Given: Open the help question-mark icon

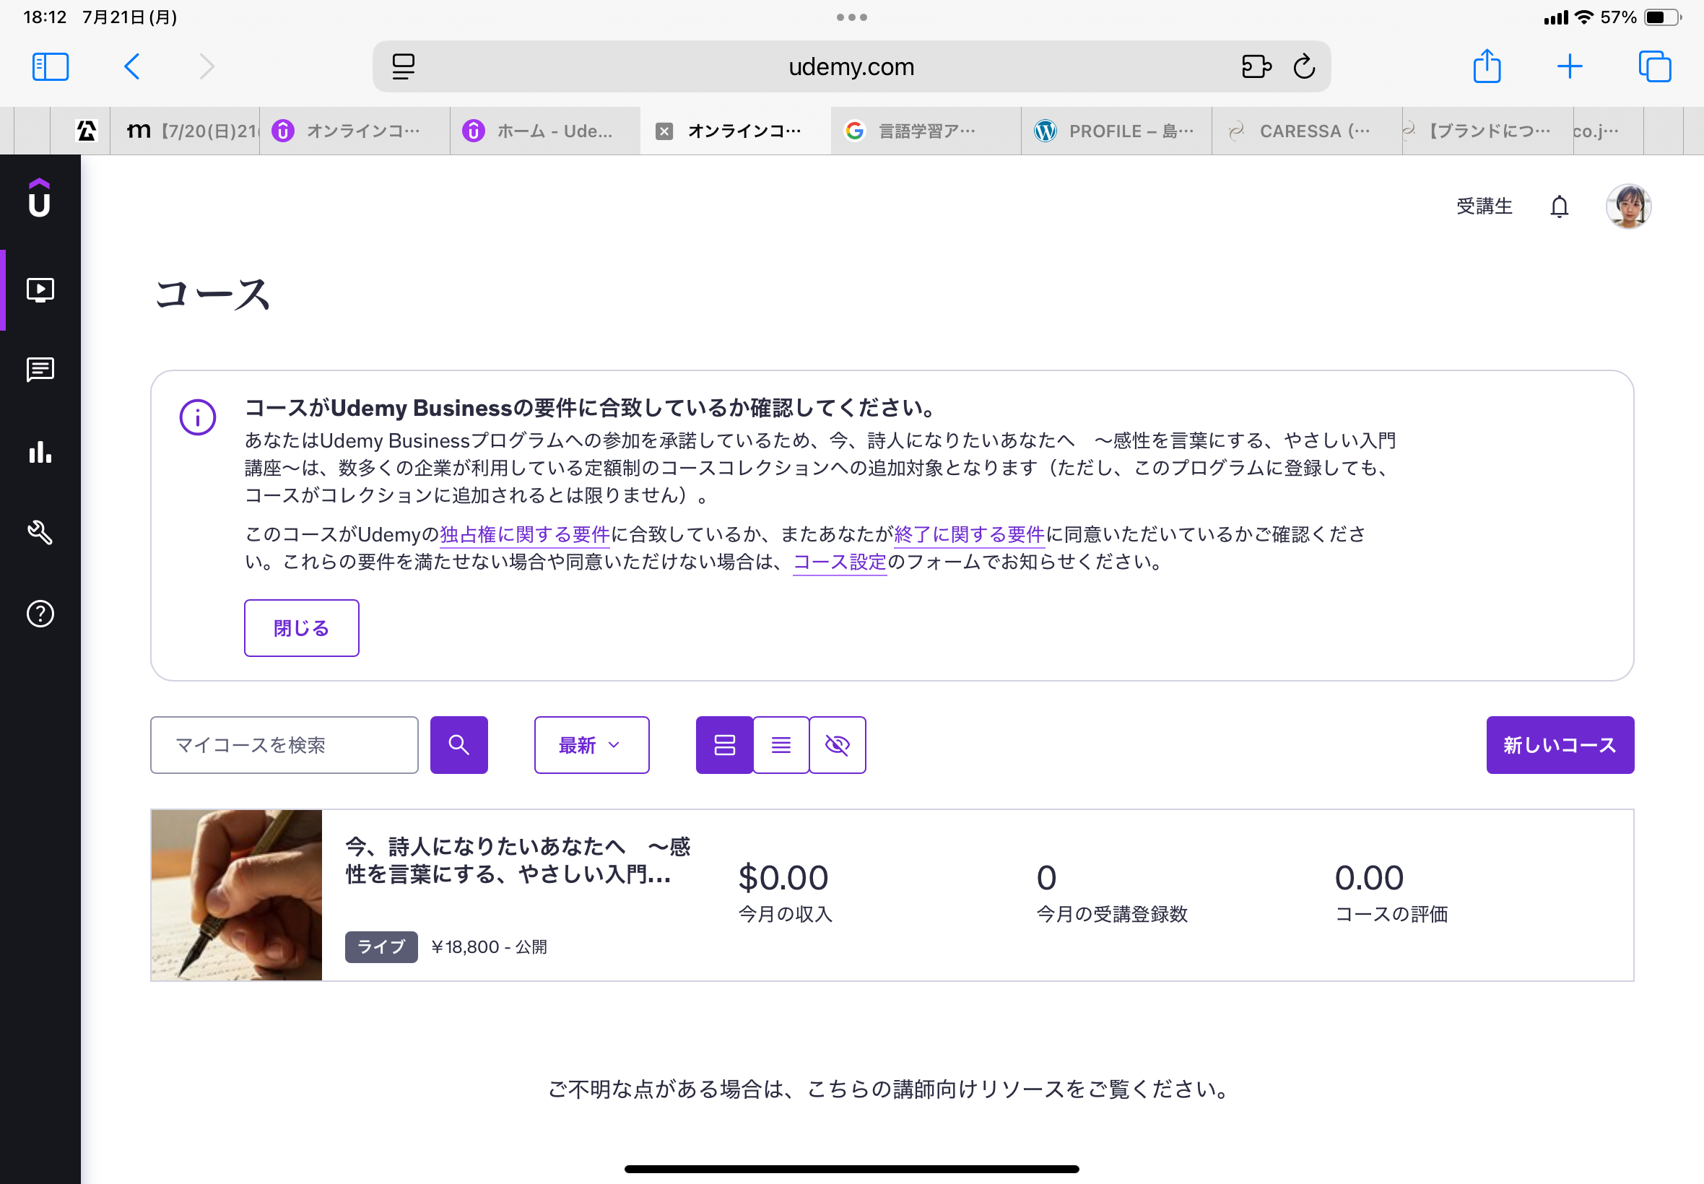Looking at the screenshot, I should pos(40,614).
